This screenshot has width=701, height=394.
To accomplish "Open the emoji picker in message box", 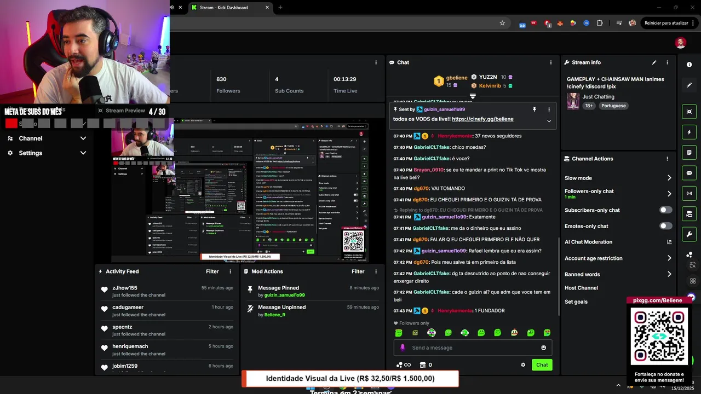I will [x=543, y=347].
